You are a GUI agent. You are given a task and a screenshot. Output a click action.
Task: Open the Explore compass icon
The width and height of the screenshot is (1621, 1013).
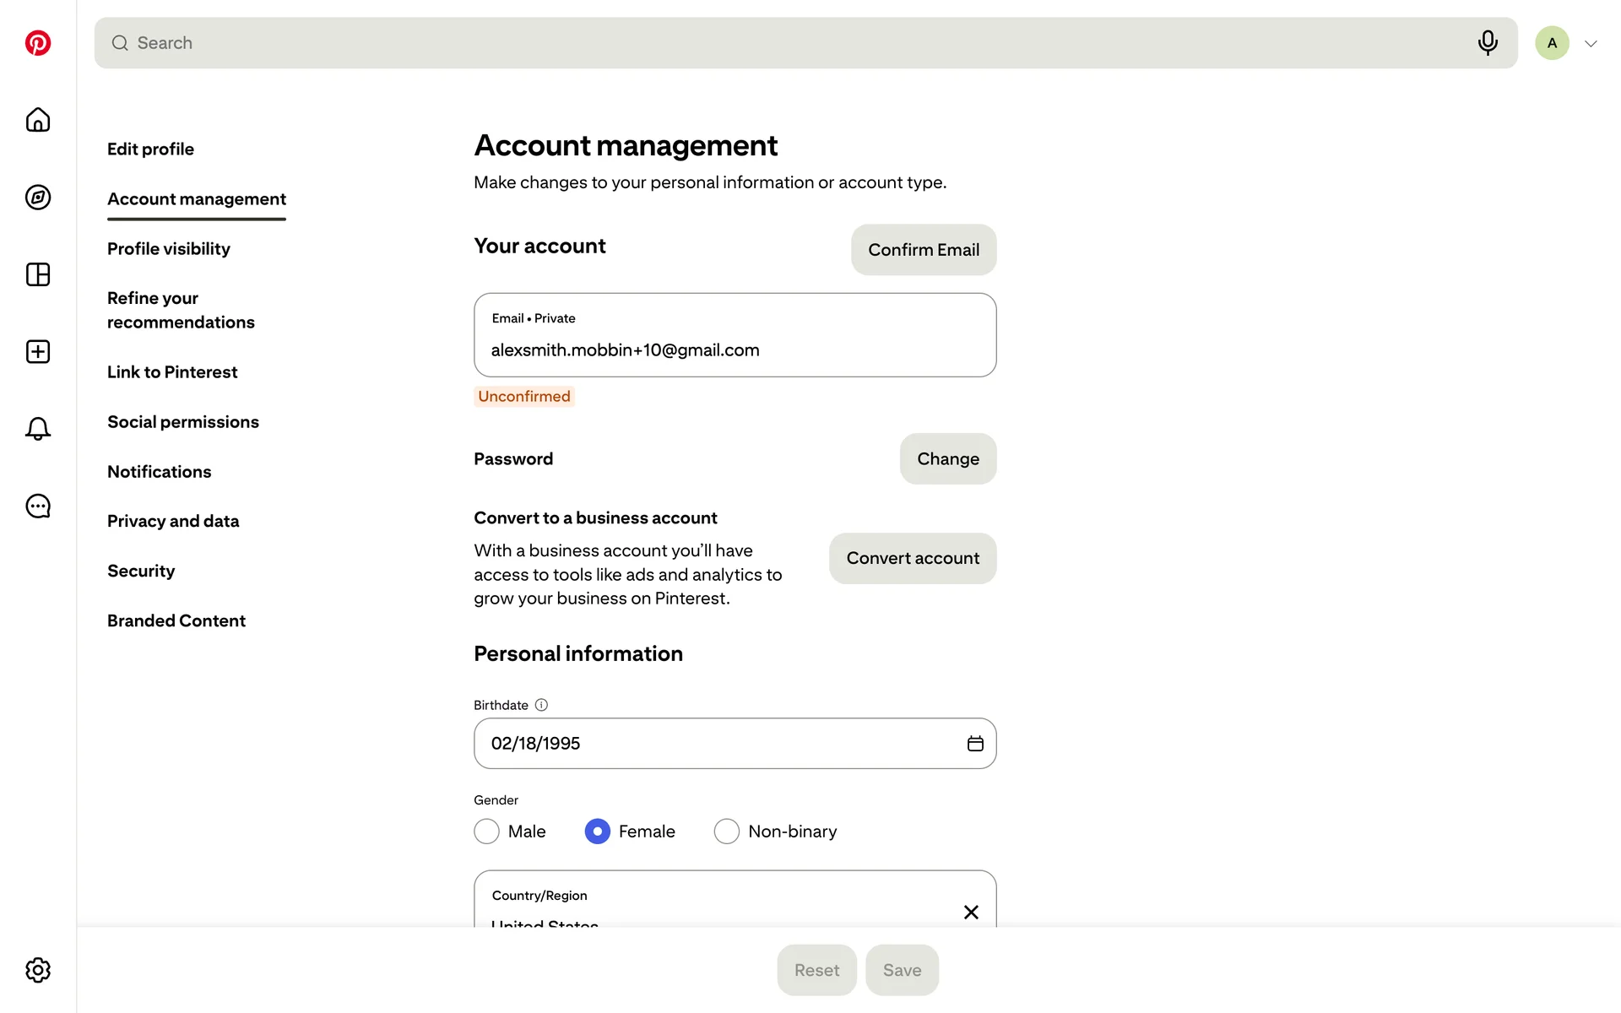(x=38, y=198)
